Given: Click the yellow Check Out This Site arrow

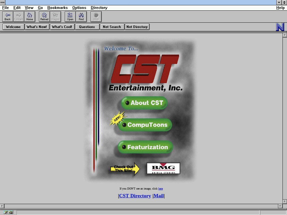Looking at the screenshot, I should point(125,169).
